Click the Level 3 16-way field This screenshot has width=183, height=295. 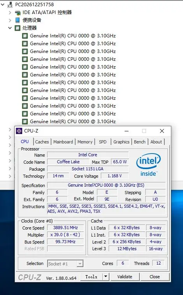[156, 249]
